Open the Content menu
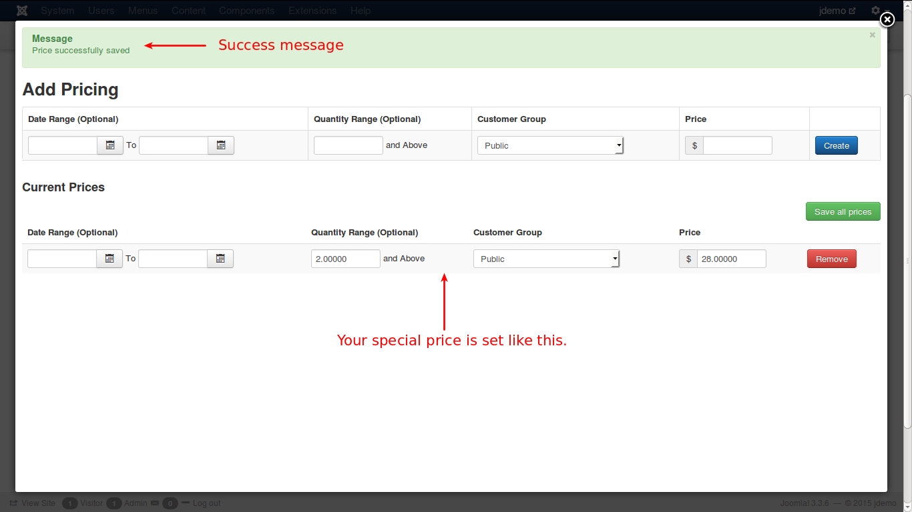Screen dimensions: 912x512 188,11
